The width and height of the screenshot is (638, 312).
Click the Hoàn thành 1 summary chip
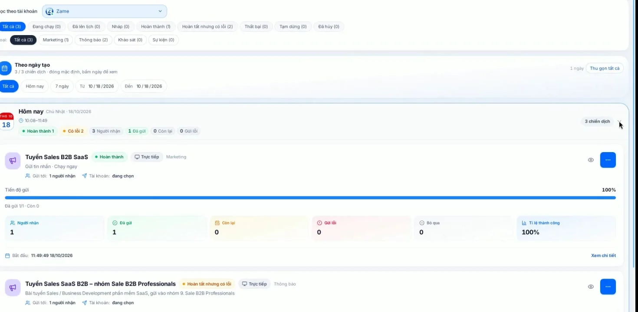(x=38, y=131)
